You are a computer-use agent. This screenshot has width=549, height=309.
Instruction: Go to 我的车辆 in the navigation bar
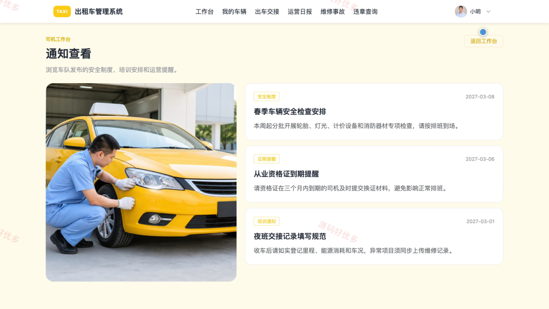pyautogui.click(x=234, y=12)
